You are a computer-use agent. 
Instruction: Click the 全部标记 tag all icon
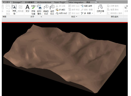click(52, 10)
